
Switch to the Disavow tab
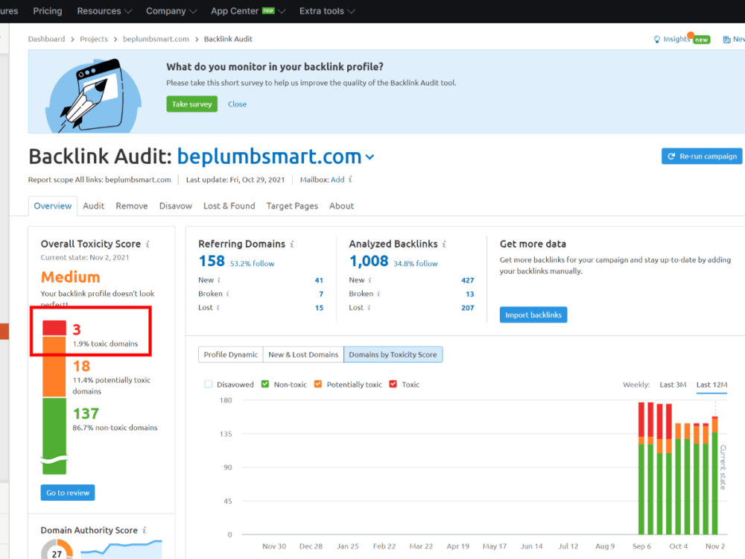tap(175, 206)
